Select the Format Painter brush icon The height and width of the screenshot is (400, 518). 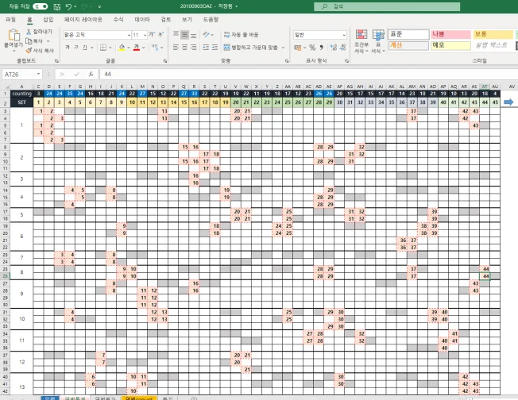[x=29, y=51]
